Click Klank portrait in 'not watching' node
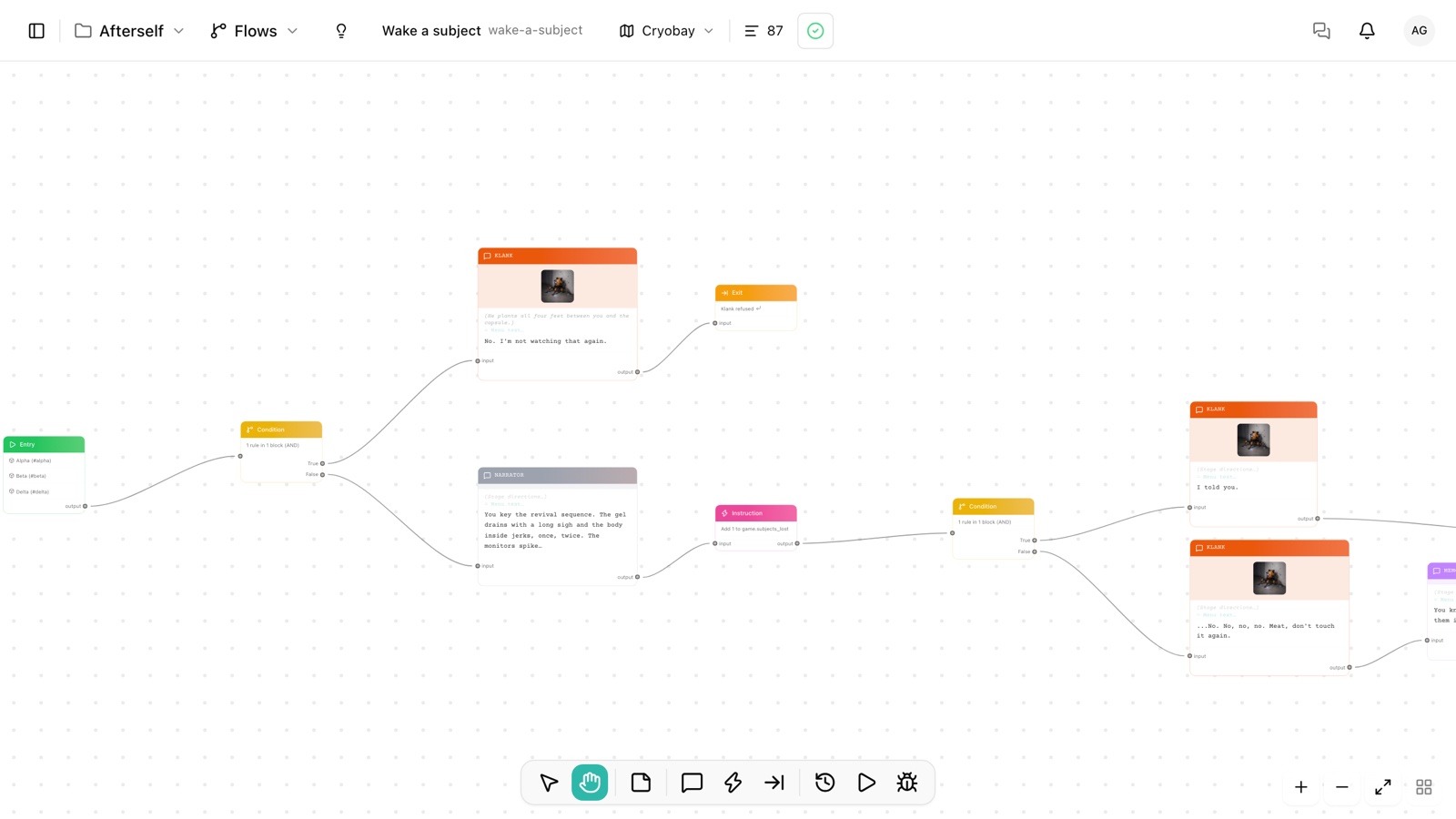 coord(557,286)
